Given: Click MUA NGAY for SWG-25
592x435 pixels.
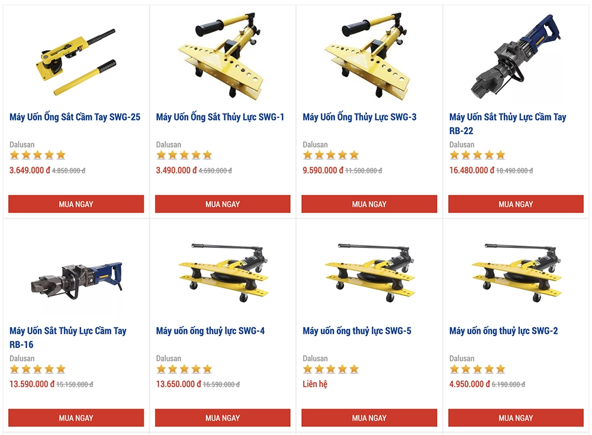Looking at the screenshot, I should point(76,204).
